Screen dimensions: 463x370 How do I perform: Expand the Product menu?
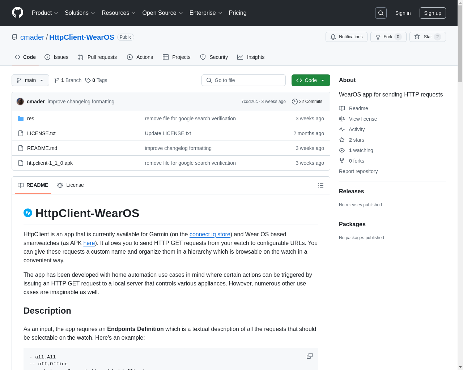(45, 13)
